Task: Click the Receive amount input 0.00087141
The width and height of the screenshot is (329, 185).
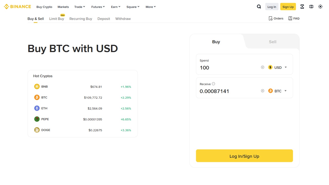Action: coord(214,91)
